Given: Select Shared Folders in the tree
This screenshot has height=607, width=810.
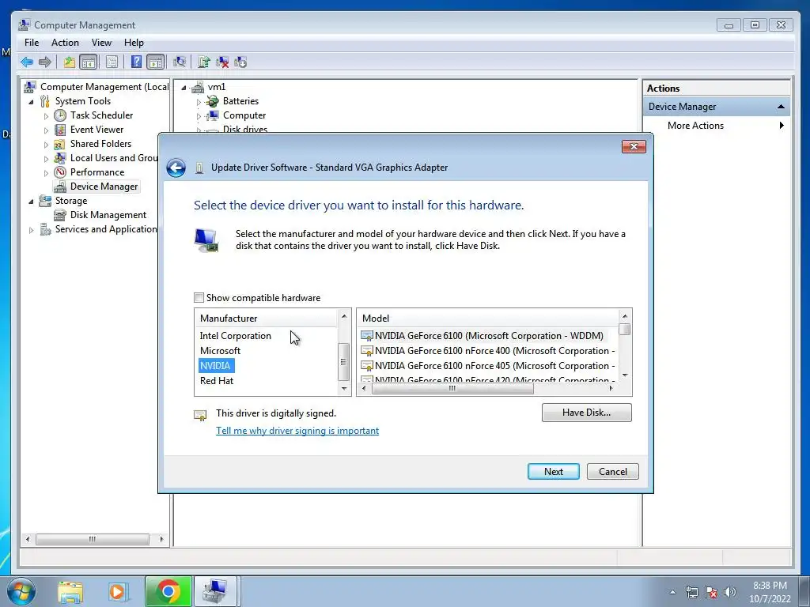Looking at the screenshot, I should [100, 144].
